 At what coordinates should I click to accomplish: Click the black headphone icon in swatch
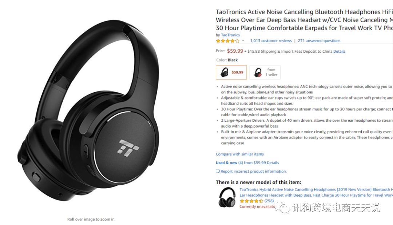click(224, 72)
